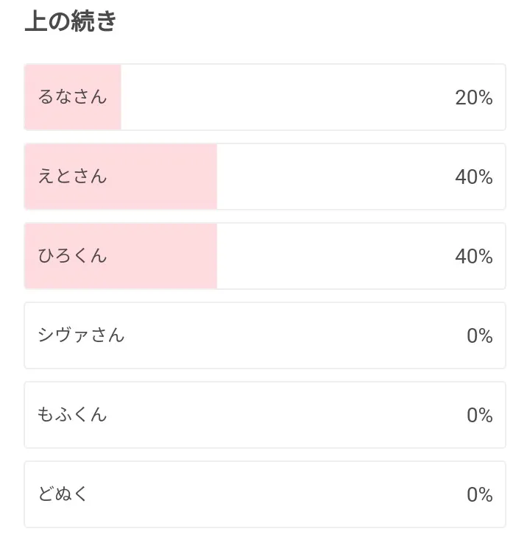Click the 20% result for るなさん

(x=473, y=98)
